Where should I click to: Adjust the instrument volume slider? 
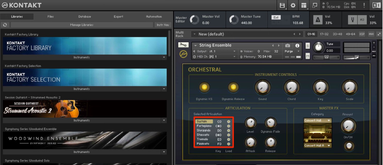(357, 57)
